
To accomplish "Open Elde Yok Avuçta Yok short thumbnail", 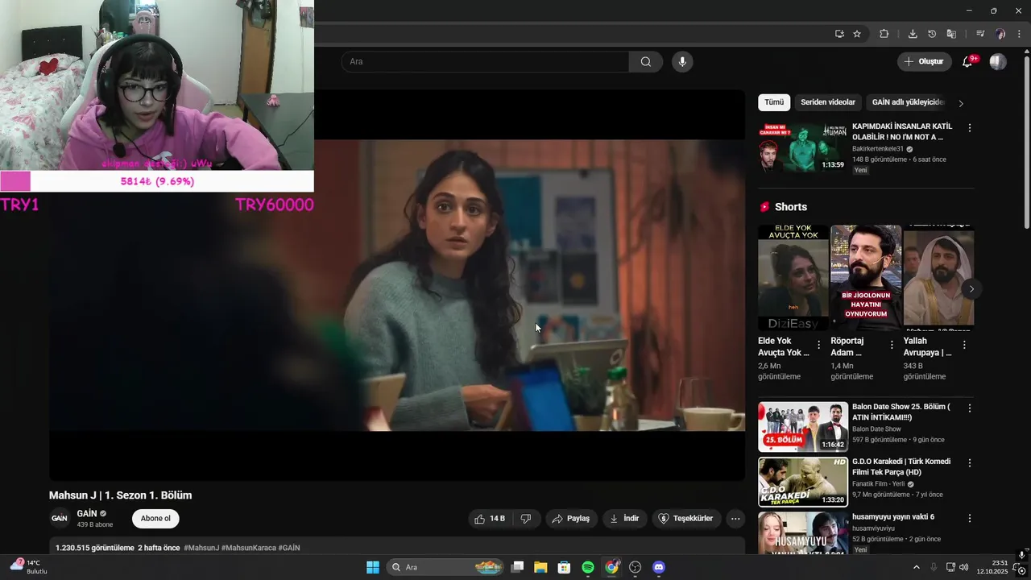I will (x=793, y=278).
